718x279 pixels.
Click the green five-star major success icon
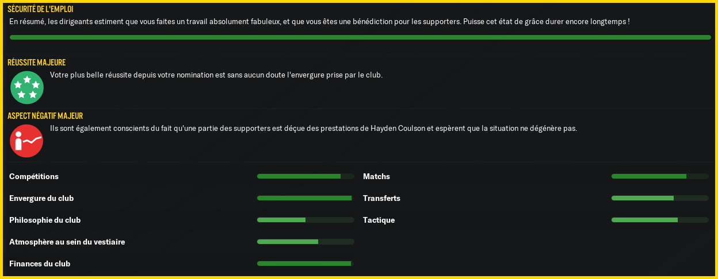click(x=27, y=87)
